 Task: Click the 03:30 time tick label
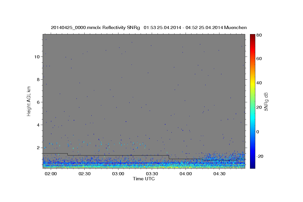[x=152, y=174]
